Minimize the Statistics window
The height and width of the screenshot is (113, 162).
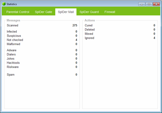[x=142, y=4]
